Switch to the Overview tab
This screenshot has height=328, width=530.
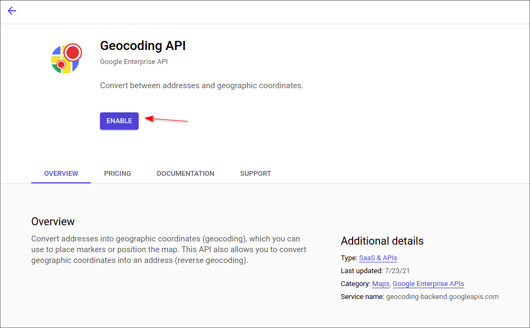coord(61,174)
